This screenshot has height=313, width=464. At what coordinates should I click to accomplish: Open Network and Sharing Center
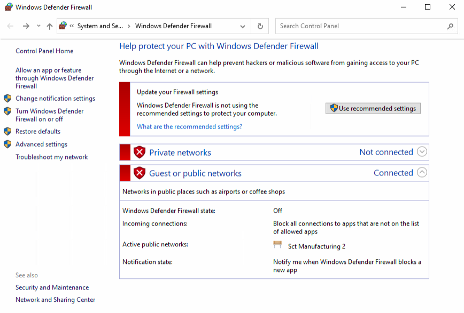click(x=56, y=300)
